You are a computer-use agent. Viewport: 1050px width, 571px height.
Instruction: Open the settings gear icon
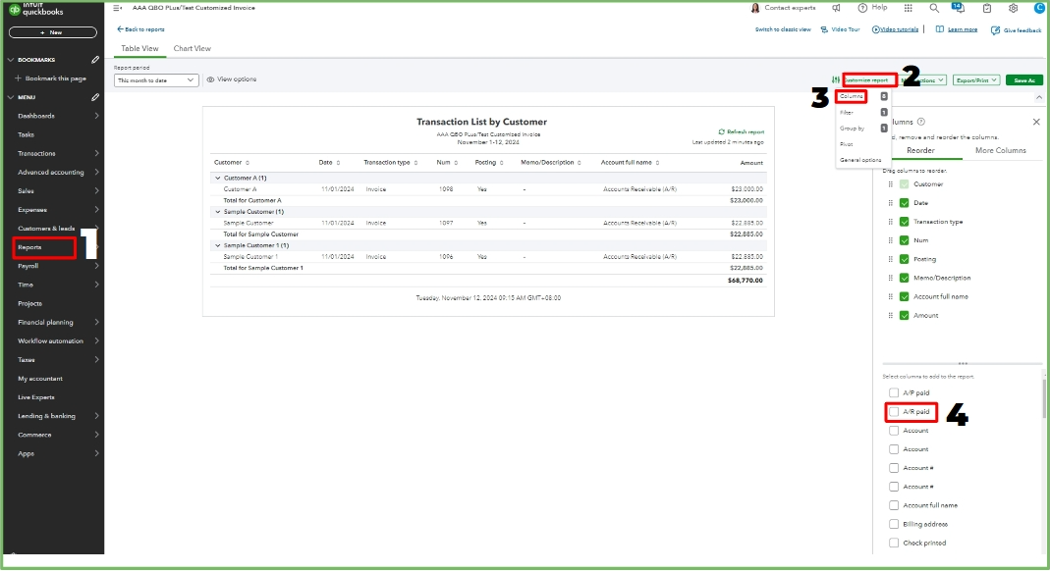[x=1013, y=8]
